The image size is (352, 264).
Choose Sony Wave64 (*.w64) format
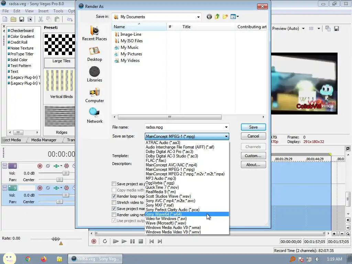187,214
